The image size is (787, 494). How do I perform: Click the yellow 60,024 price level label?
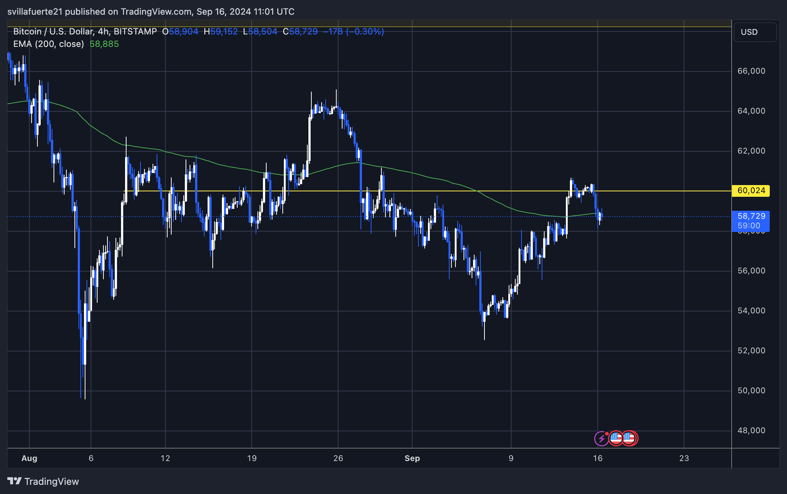[x=751, y=191]
